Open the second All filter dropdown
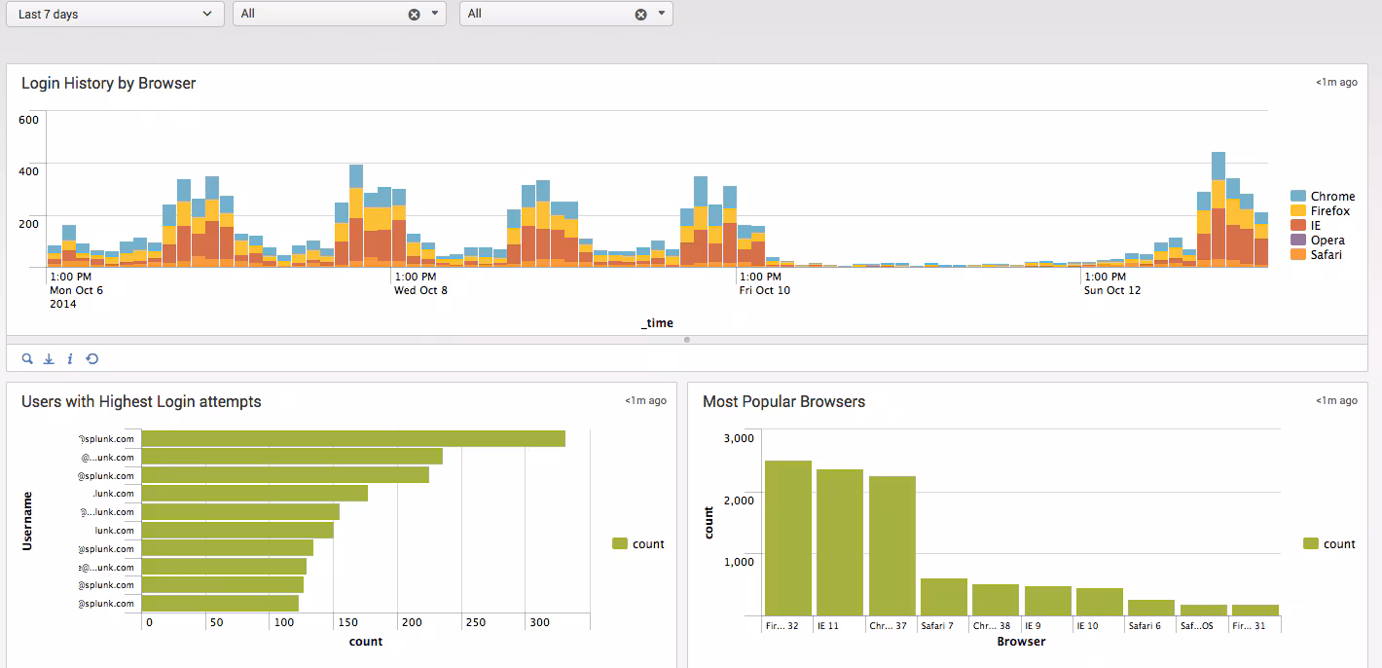The width and height of the screenshot is (1382, 668). pyautogui.click(x=660, y=14)
